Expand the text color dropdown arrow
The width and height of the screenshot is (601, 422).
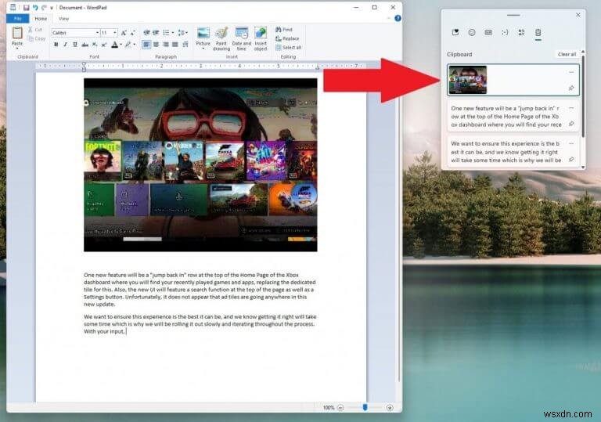pyautogui.click(x=121, y=45)
